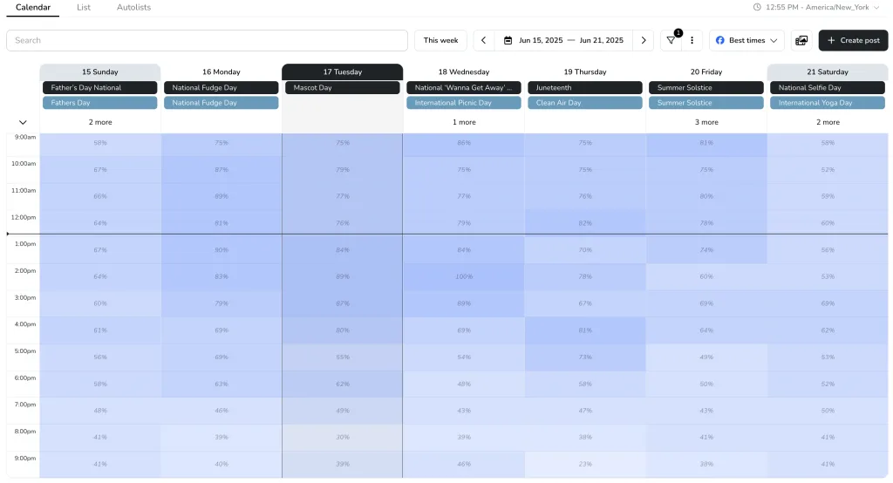
Task: Click the calendar icon in date range
Action: click(x=508, y=40)
